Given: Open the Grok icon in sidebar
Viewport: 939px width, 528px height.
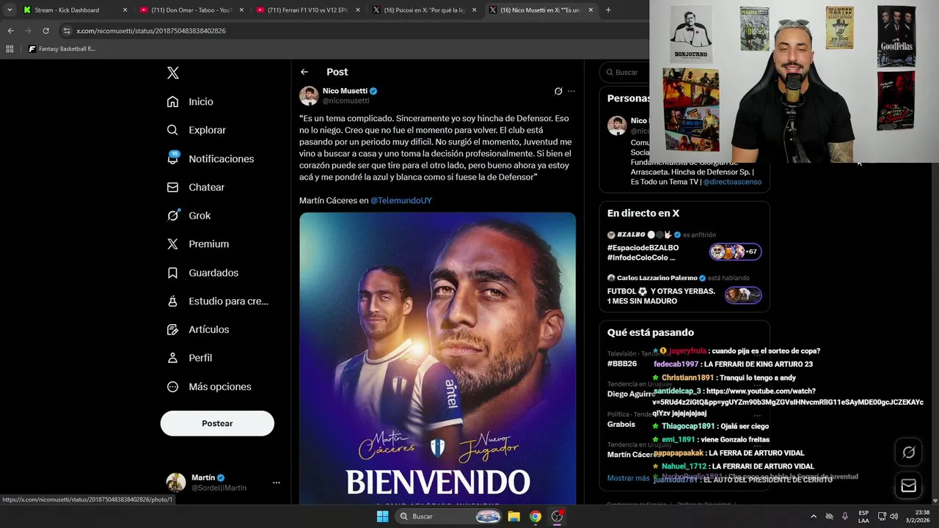Looking at the screenshot, I should coord(172,216).
